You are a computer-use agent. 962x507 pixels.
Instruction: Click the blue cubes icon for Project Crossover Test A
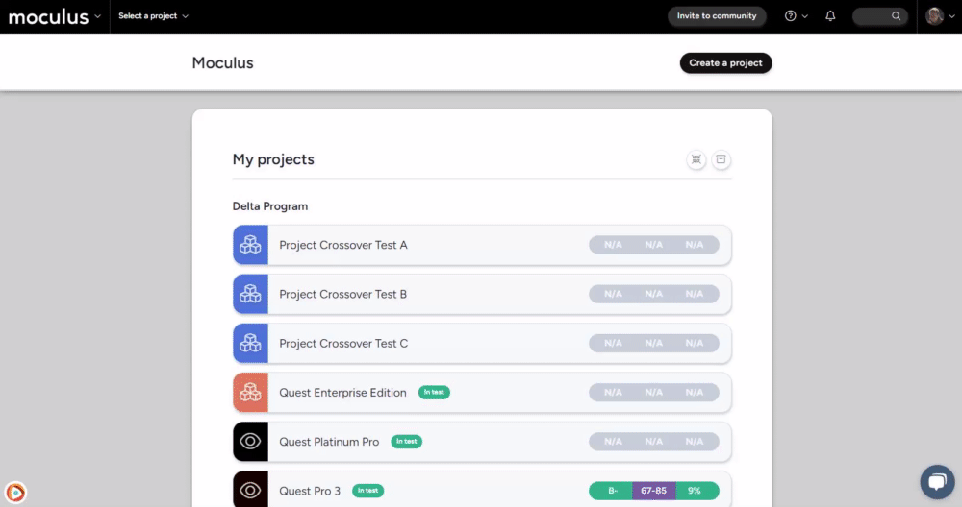click(x=250, y=245)
